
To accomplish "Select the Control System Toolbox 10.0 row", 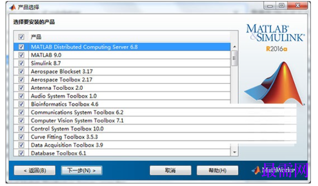I will [122, 129].
